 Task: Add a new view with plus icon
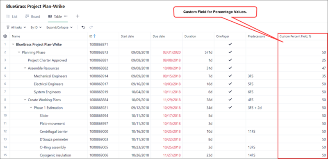[x=77, y=16]
